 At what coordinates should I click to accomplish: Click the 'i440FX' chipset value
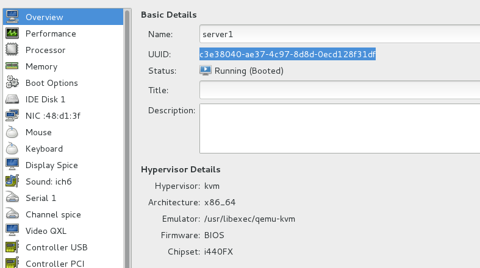218,252
